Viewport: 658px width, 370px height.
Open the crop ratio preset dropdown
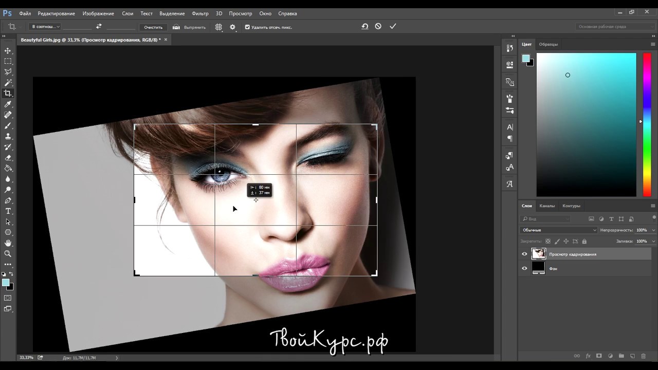[x=46, y=27]
